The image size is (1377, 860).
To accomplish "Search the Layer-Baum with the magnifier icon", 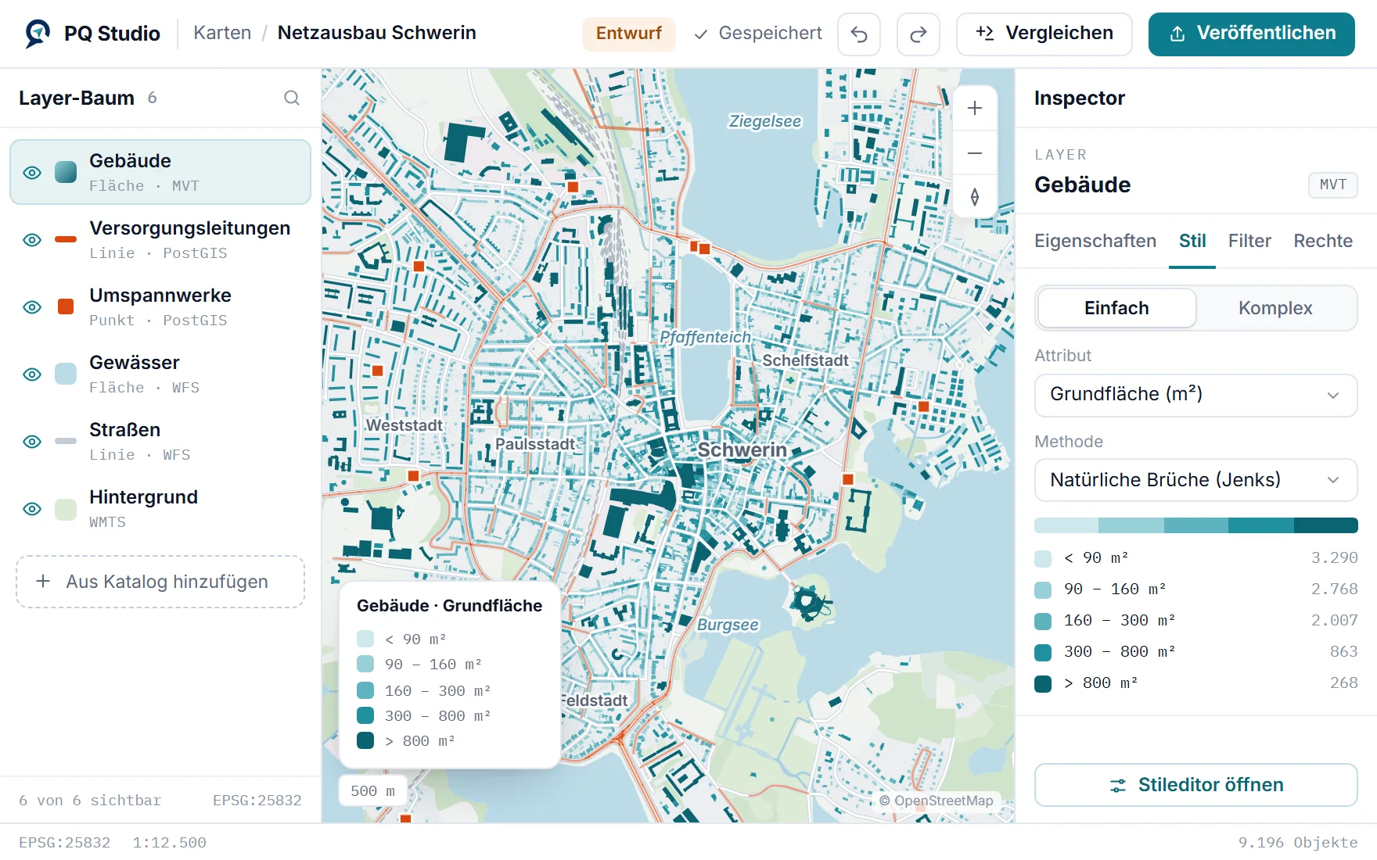I will (x=292, y=98).
